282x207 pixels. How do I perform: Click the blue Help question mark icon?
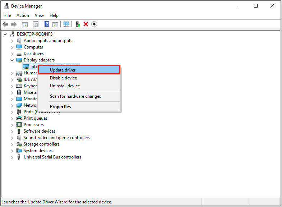tap(47, 24)
